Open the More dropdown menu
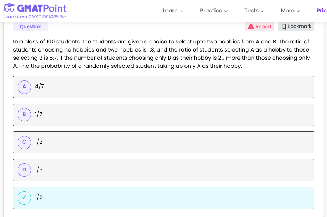Viewport: 327px width, 217px height. point(290,11)
